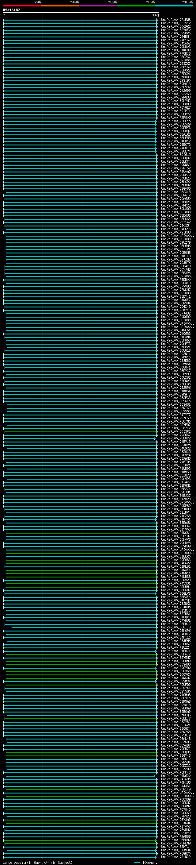
Task: Select hit label UniRef100_Q4LB13
Action: (176, 148)
